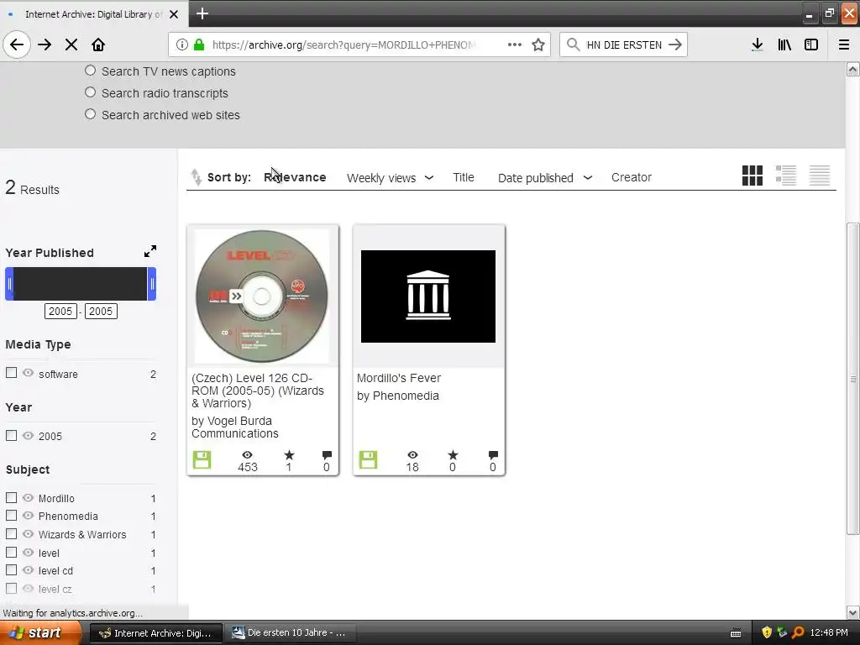Click the archive.org URL address bar
The height and width of the screenshot is (645, 860).
(343, 45)
